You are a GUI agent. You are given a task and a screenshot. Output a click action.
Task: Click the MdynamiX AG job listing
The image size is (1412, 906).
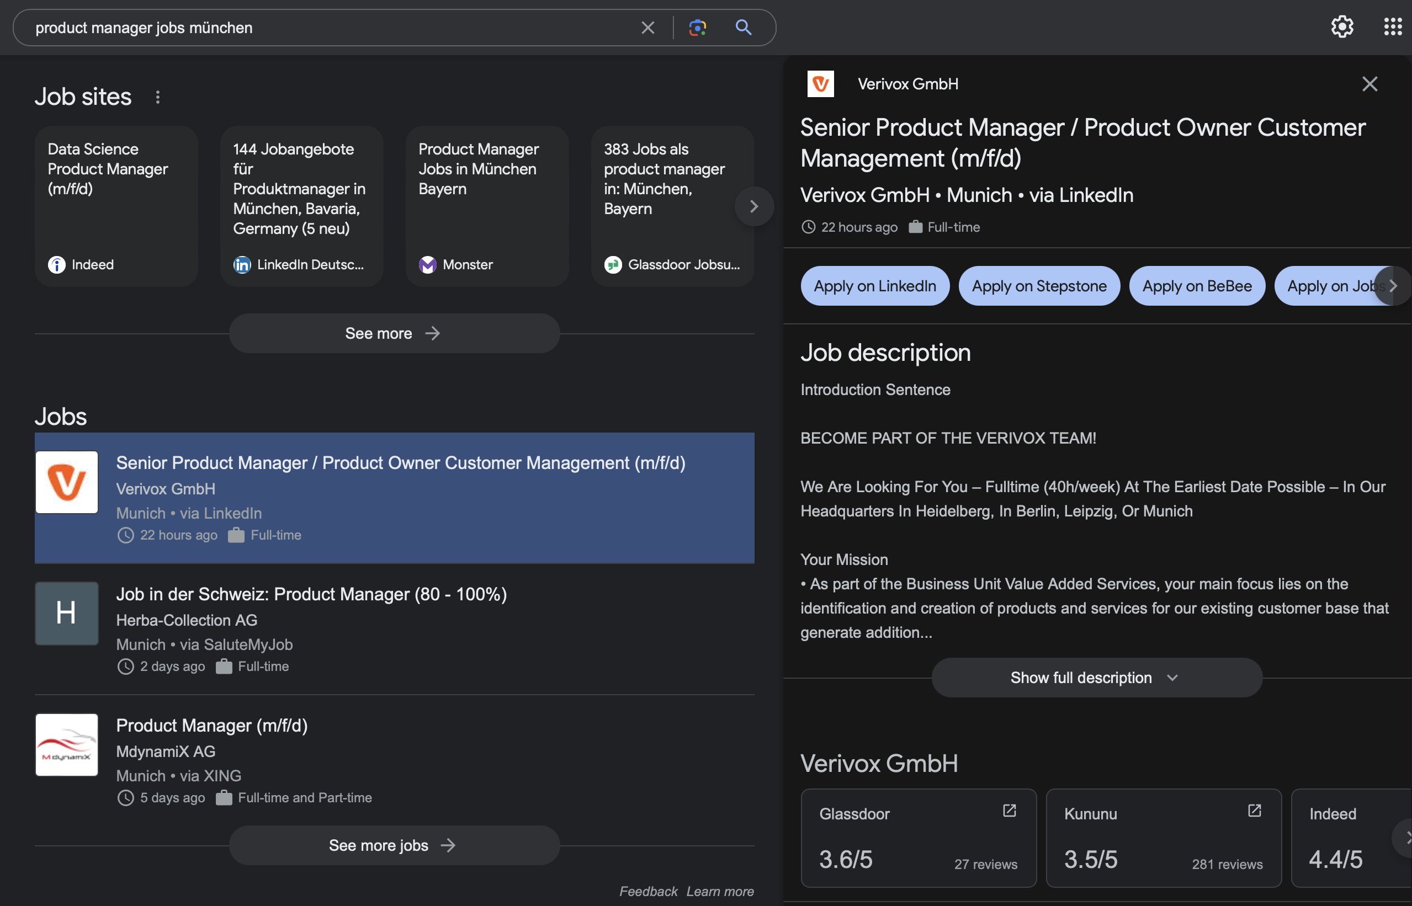395,759
